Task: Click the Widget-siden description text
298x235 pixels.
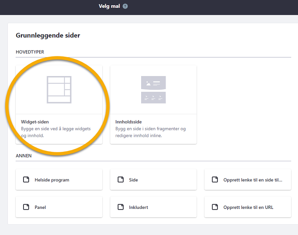Action: [x=56, y=132]
